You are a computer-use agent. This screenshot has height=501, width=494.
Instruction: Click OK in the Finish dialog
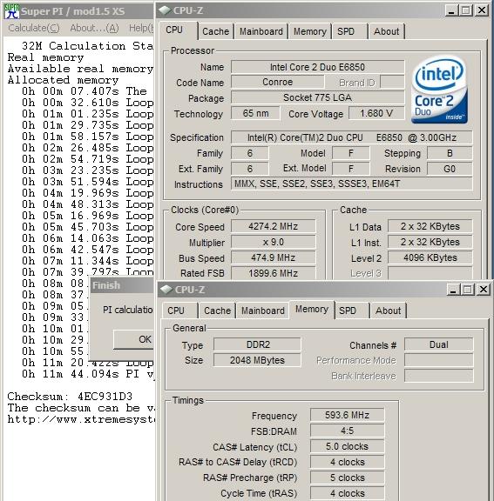pyautogui.click(x=134, y=339)
